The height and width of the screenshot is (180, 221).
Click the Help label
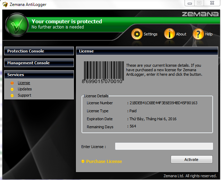coord(209,34)
